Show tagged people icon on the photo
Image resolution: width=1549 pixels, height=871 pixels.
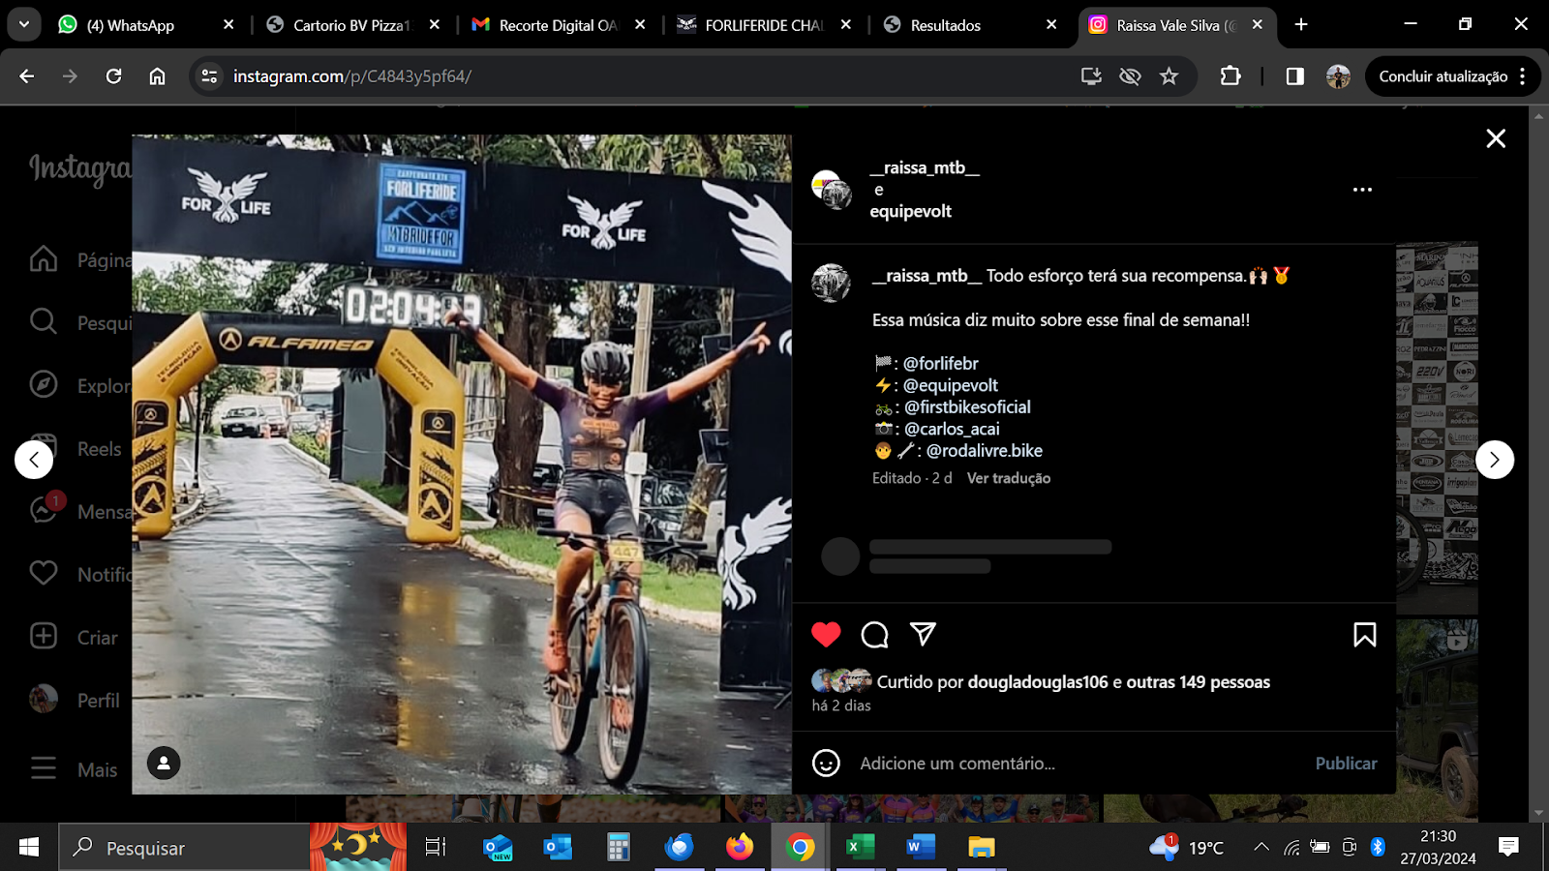click(164, 764)
